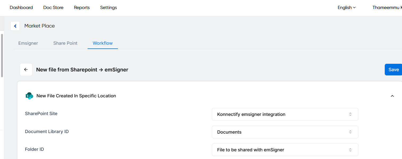The width and height of the screenshot is (402, 159).
Task: Click the back chevron beside Market Place
Action: (15, 26)
